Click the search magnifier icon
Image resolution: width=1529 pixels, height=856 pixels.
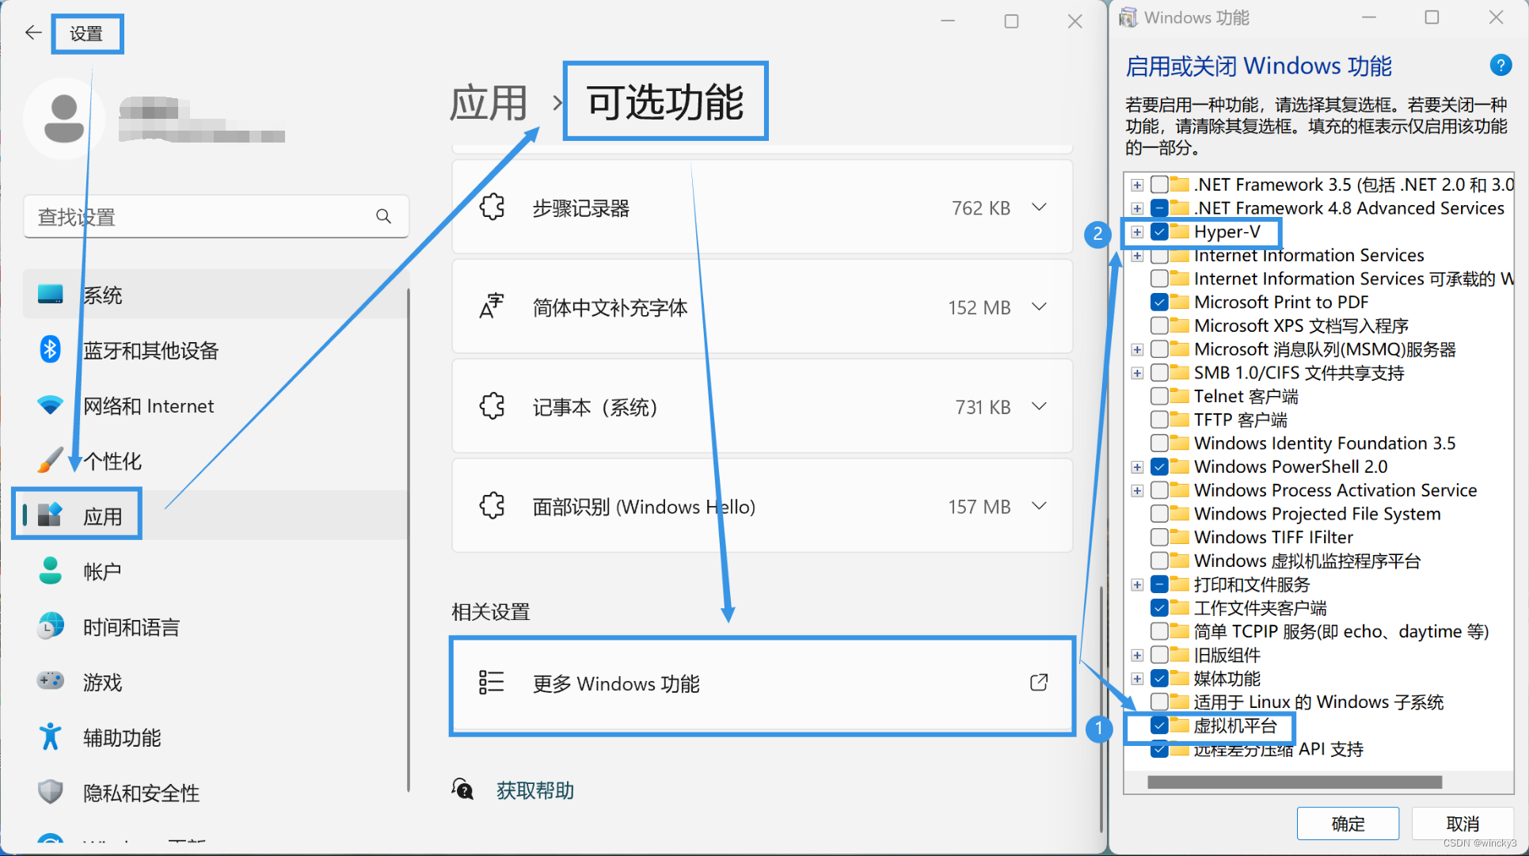[x=383, y=216]
